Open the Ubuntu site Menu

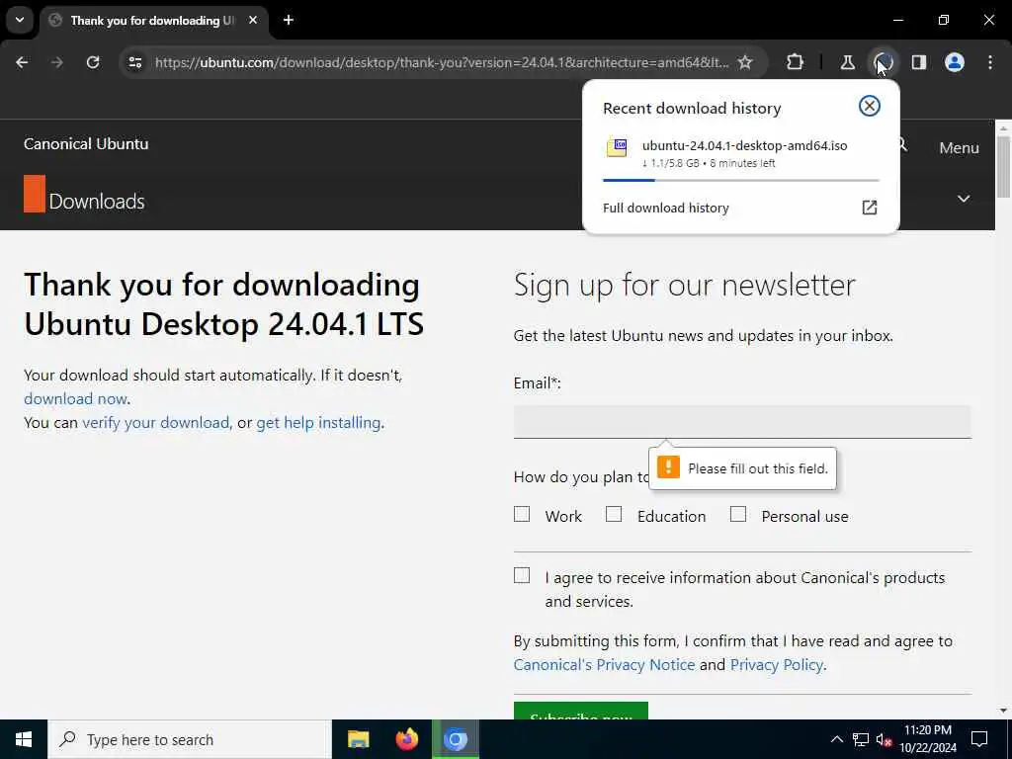click(959, 148)
